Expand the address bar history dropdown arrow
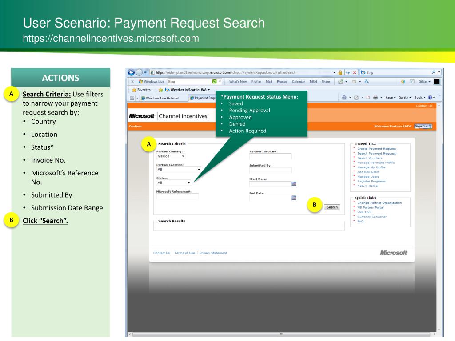Screen dimensions: 455x341 tap(334, 72)
